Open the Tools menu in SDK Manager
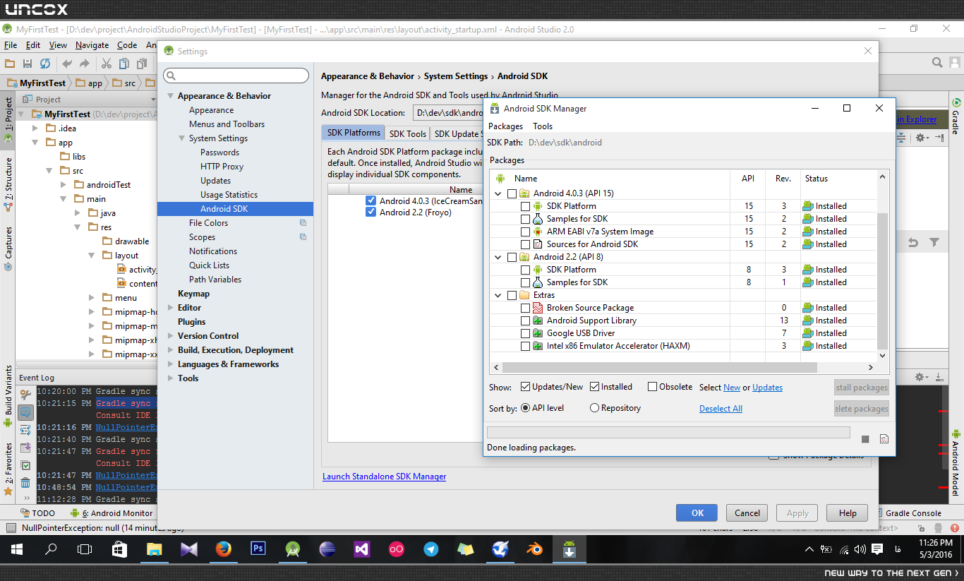Viewport: 964px width, 581px height. (x=543, y=126)
